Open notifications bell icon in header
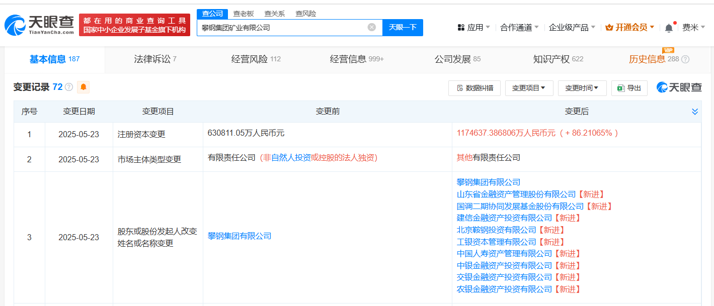The image size is (714, 306). click(669, 28)
